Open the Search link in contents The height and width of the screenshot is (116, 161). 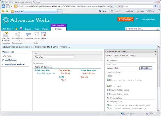84,77
